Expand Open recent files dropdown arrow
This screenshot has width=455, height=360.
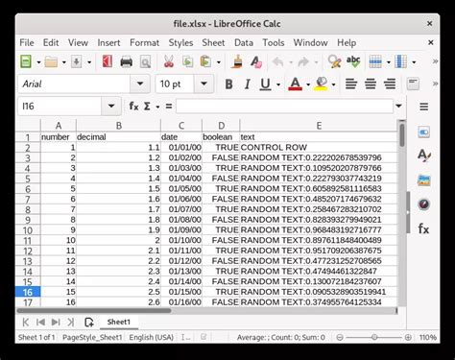(x=63, y=62)
